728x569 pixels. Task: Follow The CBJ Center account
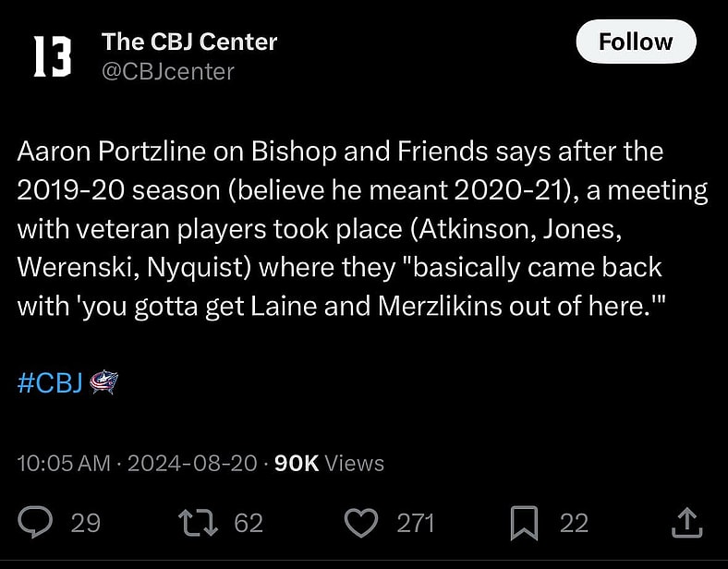(x=635, y=42)
